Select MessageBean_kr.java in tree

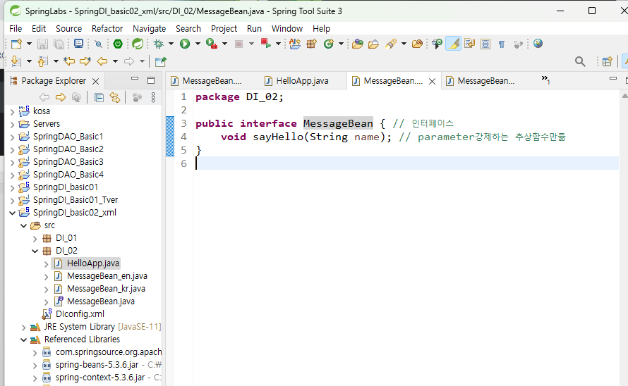coord(106,289)
